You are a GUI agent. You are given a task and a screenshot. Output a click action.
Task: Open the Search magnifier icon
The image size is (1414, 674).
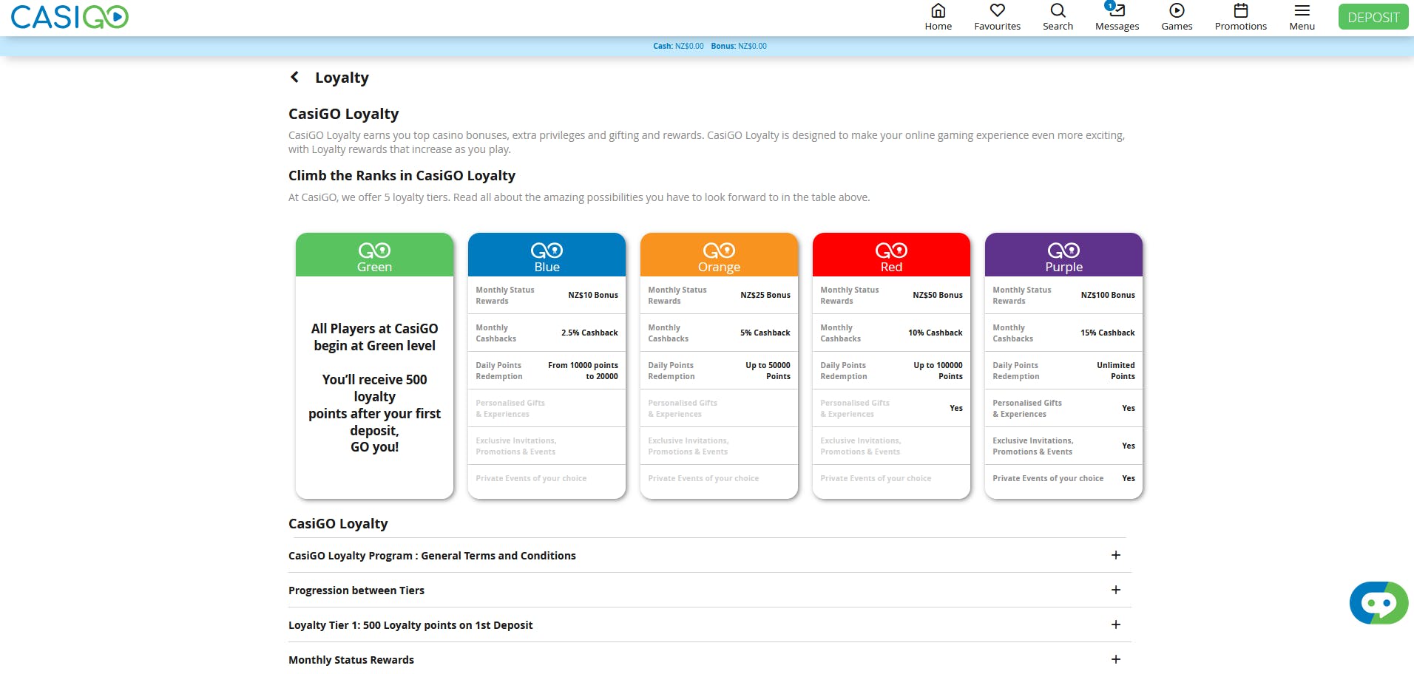tap(1058, 10)
